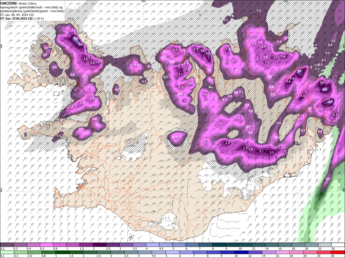This screenshot has height=258, width=345.
Task: Click the UWC/DINI title text
Action: coord(9,3)
